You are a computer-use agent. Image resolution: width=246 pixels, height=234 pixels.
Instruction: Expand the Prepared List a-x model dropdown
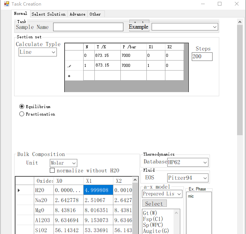(162, 194)
